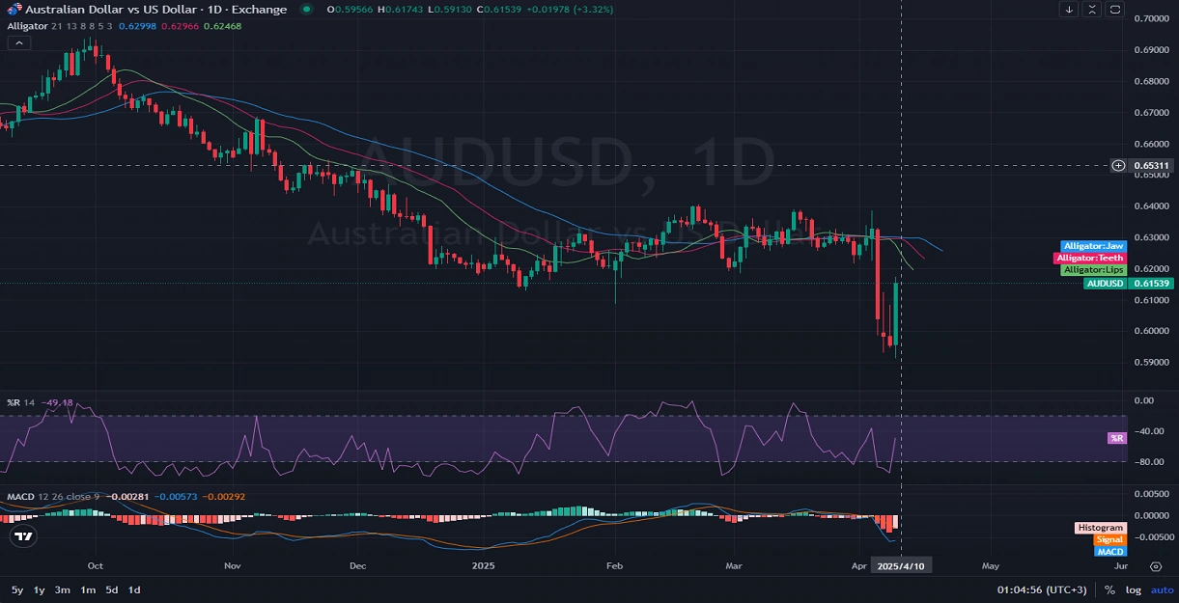The width and height of the screenshot is (1179, 603).
Task: Click the Alligator:Jaw blue price label
Action: coord(1093,246)
